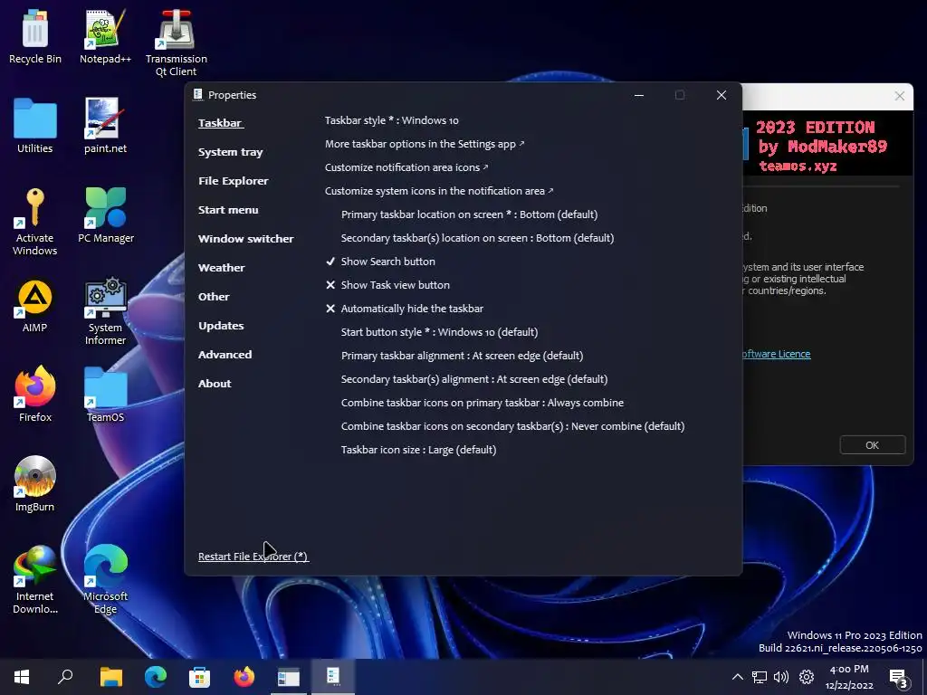Open File Explorer from the taskbar
The height and width of the screenshot is (695, 927).
point(110,677)
